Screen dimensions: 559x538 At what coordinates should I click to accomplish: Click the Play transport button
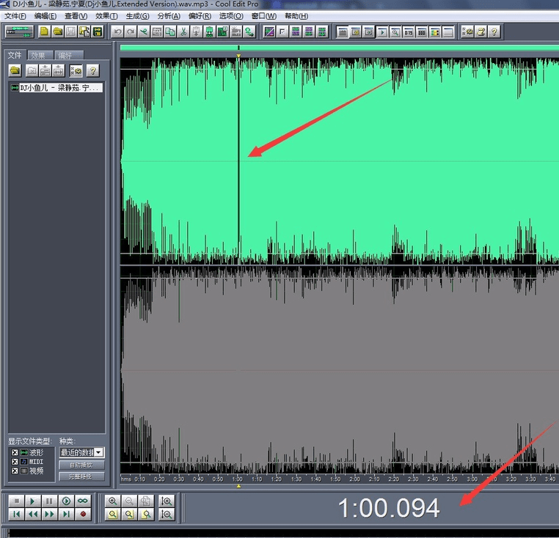[32, 501]
